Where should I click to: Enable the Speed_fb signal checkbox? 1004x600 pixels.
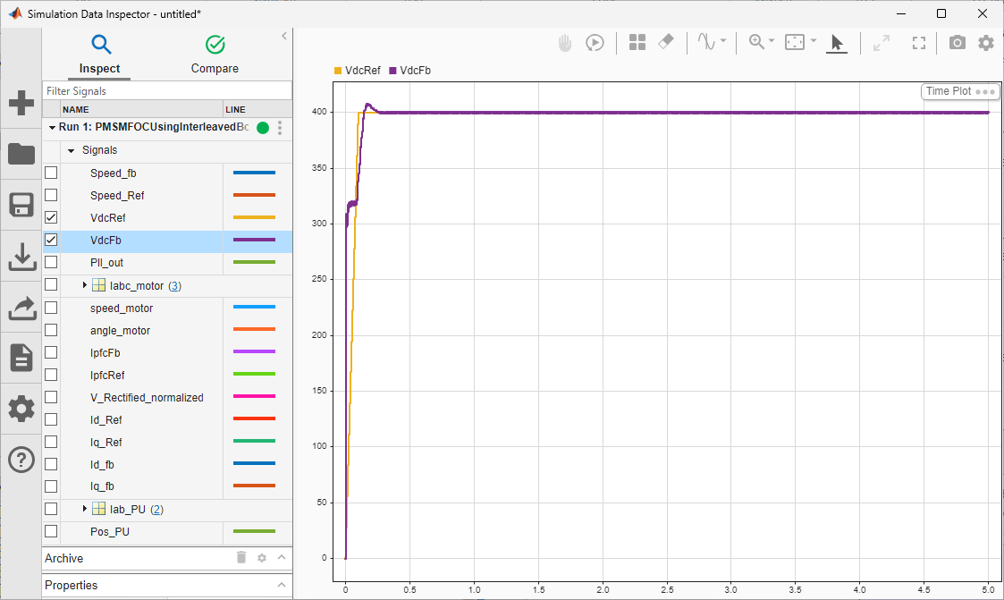pos(51,173)
